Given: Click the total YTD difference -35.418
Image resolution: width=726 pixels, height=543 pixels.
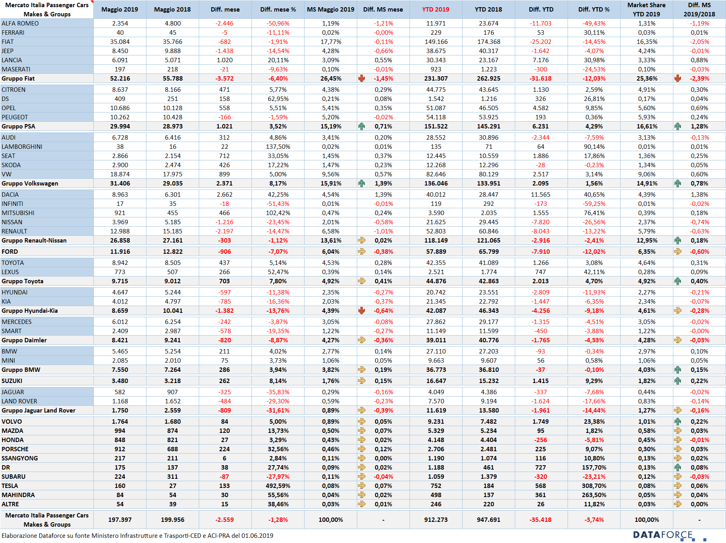Looking at the screenshot, I should point(541,520).
